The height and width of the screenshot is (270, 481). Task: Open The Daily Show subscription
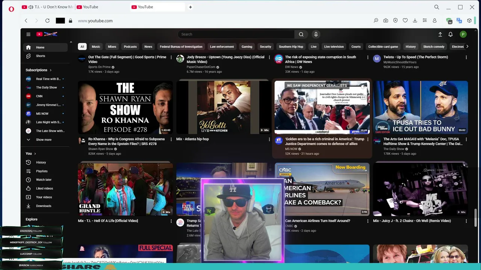click(x=45, y=87)
